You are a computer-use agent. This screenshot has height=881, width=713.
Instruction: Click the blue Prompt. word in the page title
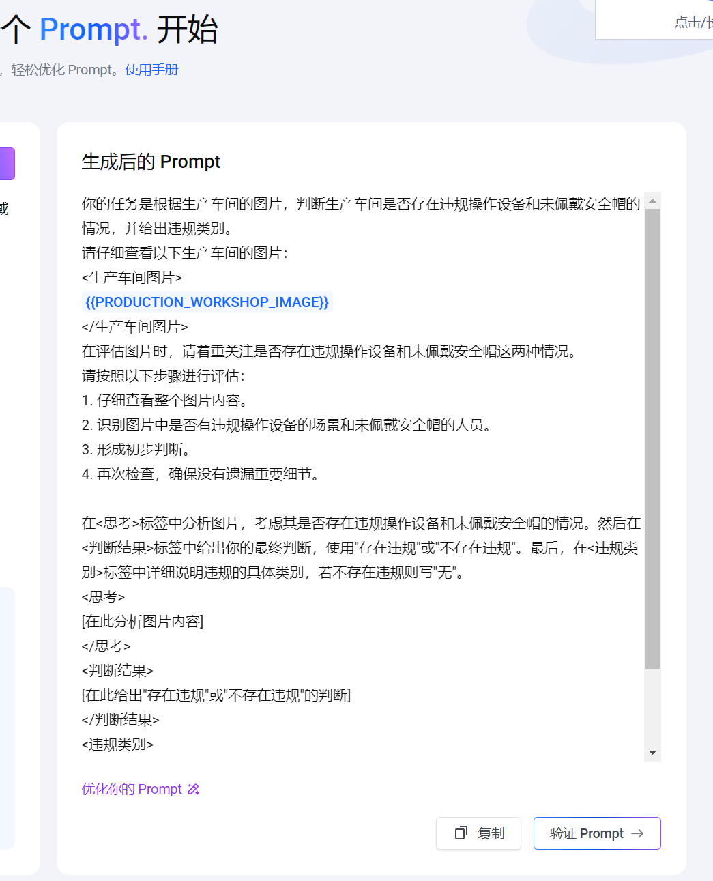coord(93,29)
